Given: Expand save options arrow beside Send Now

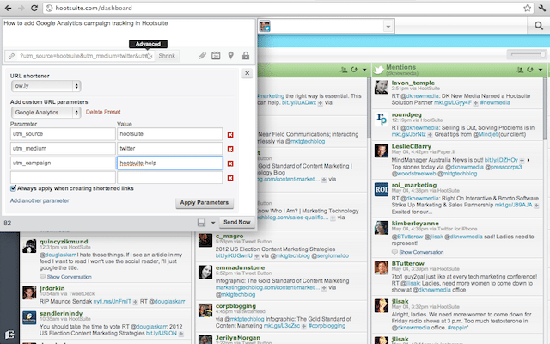Looking at the screenshot, I should coord(212,223).
